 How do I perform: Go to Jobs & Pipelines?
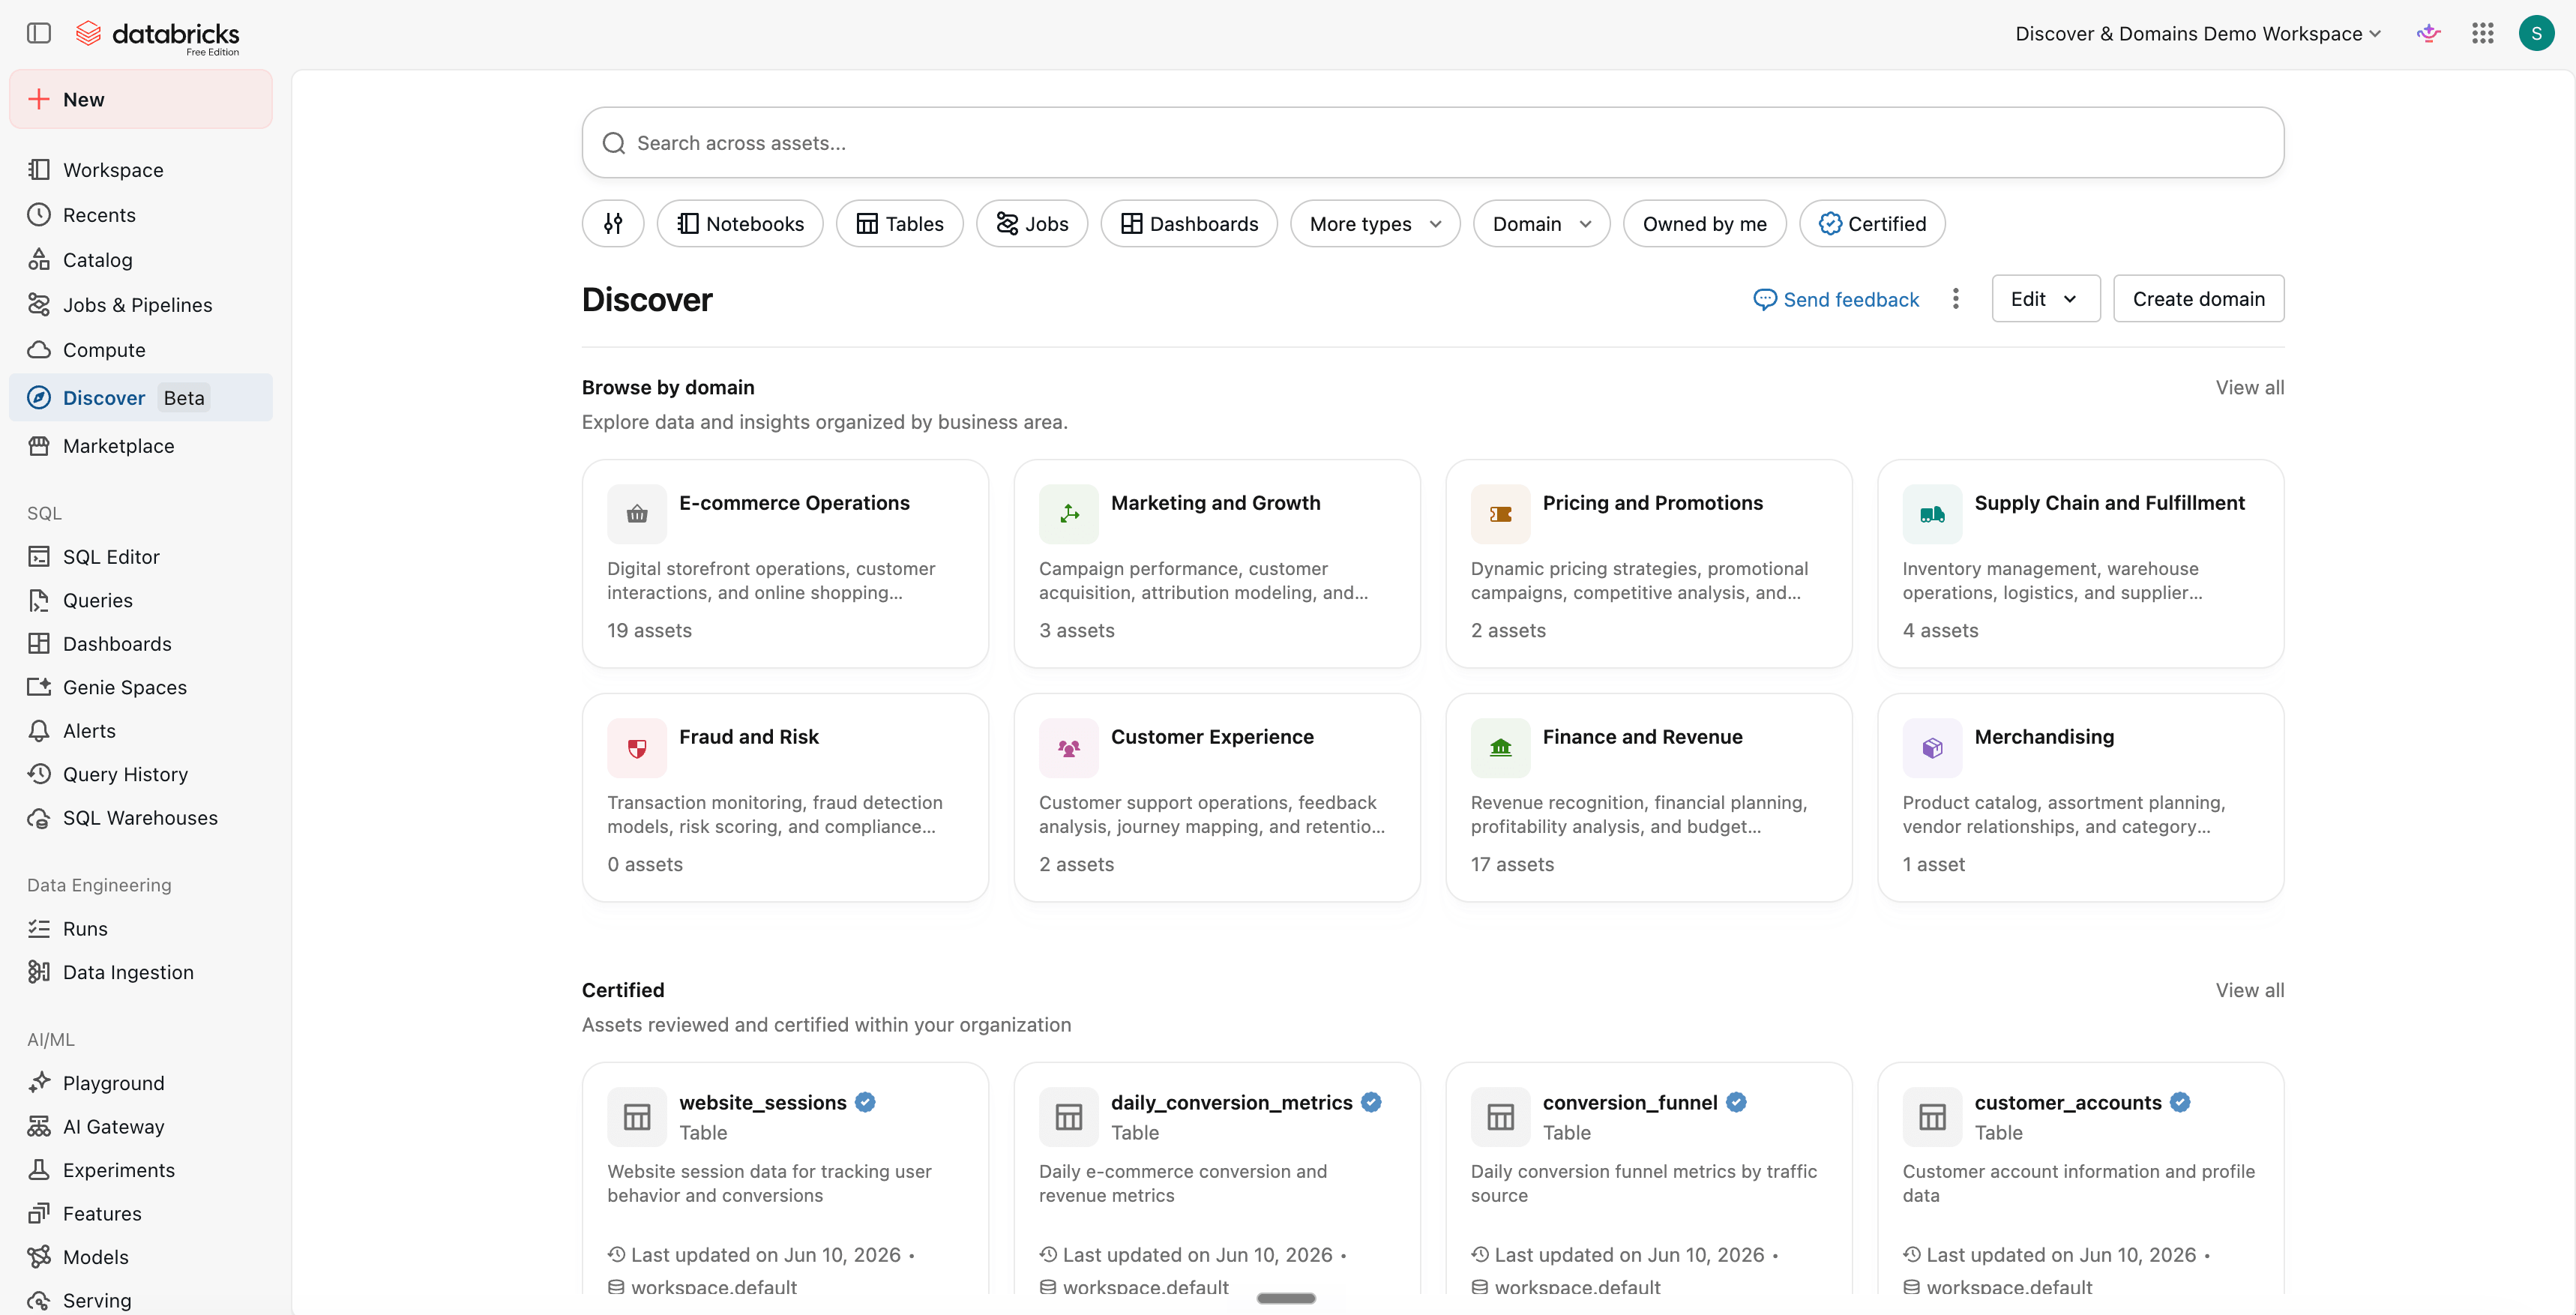pyautogui.click(x=141, y=305)
